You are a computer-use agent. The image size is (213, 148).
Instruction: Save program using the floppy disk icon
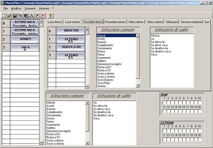[x=15, y=15]
